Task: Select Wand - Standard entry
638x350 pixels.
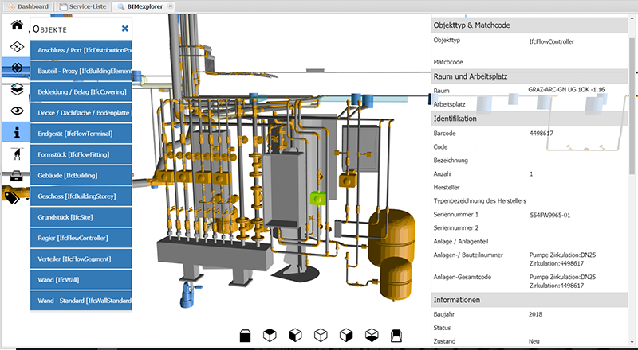Action: (81, 301)
